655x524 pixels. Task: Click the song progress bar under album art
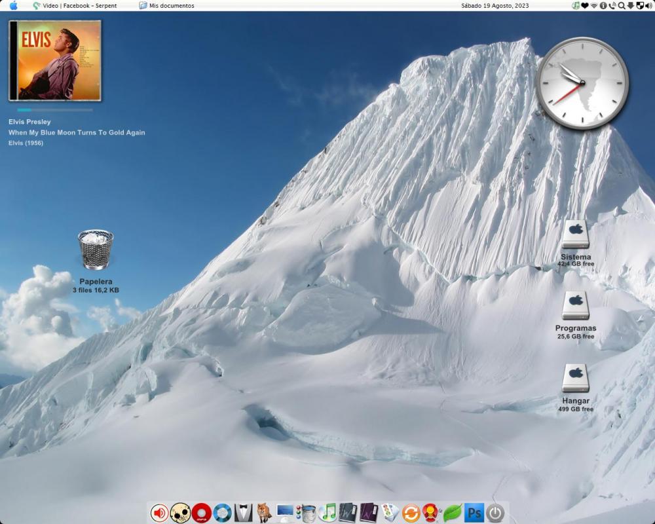click(x=55, y=110)
